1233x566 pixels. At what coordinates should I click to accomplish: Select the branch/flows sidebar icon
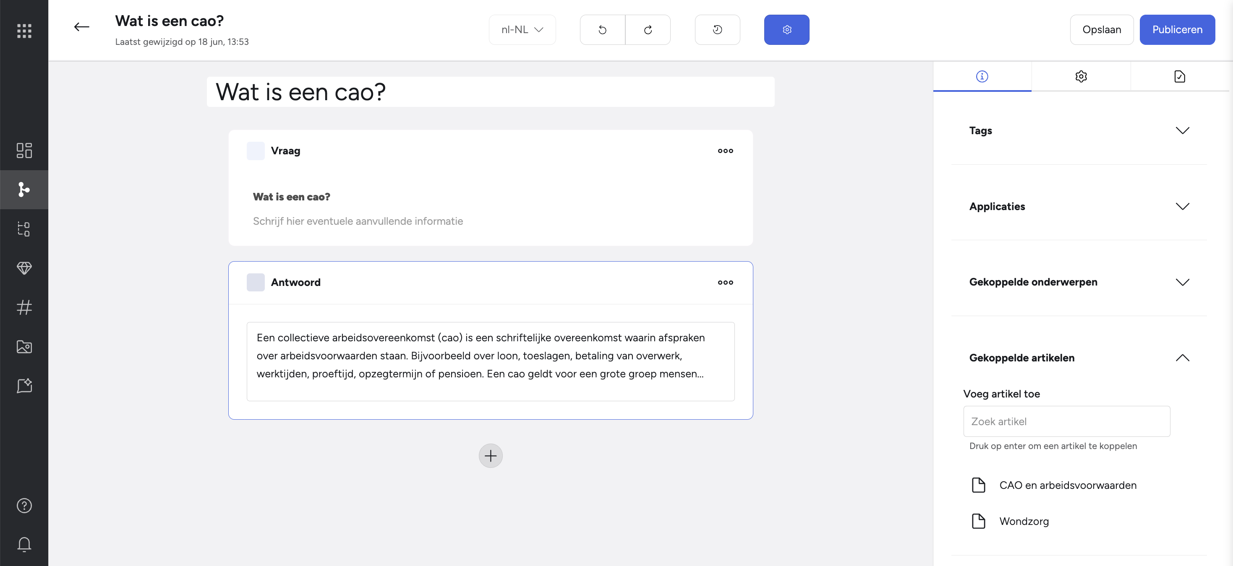point(24,190)
